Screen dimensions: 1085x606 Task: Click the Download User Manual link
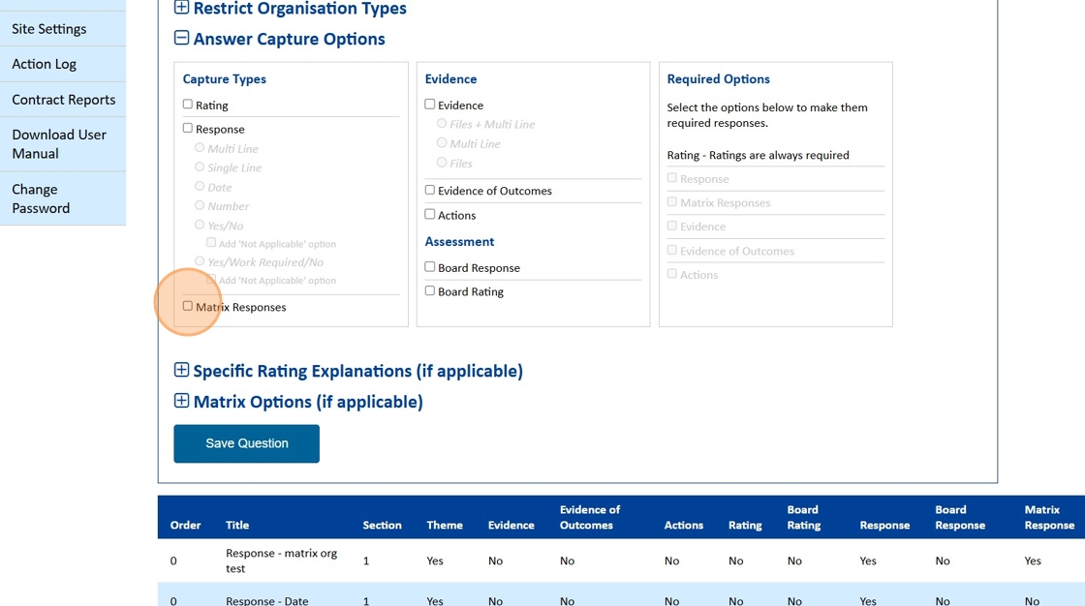(59, 144)
